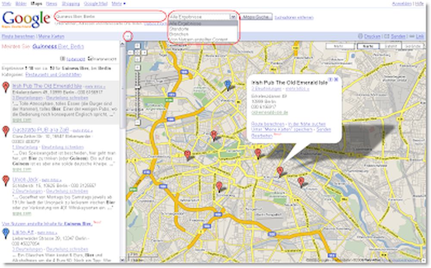Open 'Irish Pub The Old Emerald Isle' result link
Screen dimensions: 431x268
47,86
